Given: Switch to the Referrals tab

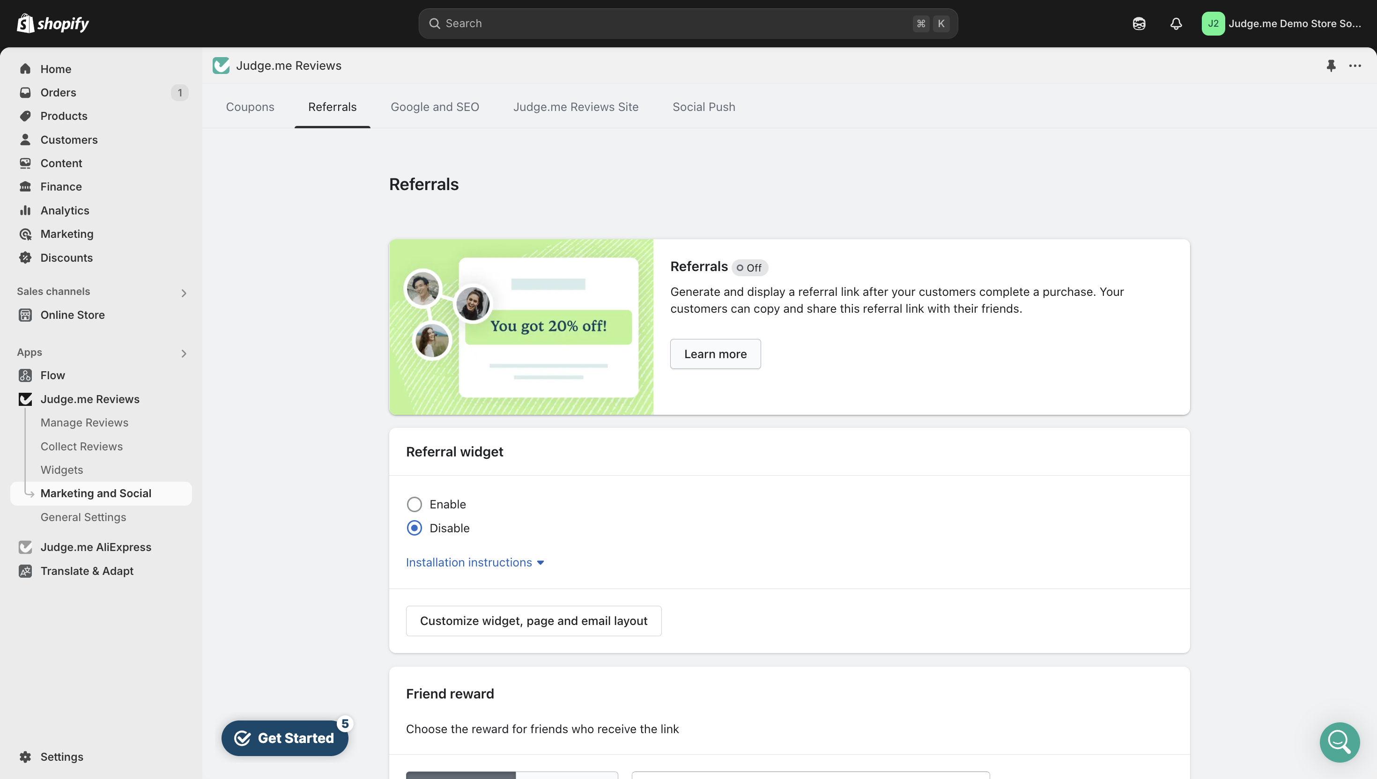Looking at the screenshot, I should (x=333, y=107).
